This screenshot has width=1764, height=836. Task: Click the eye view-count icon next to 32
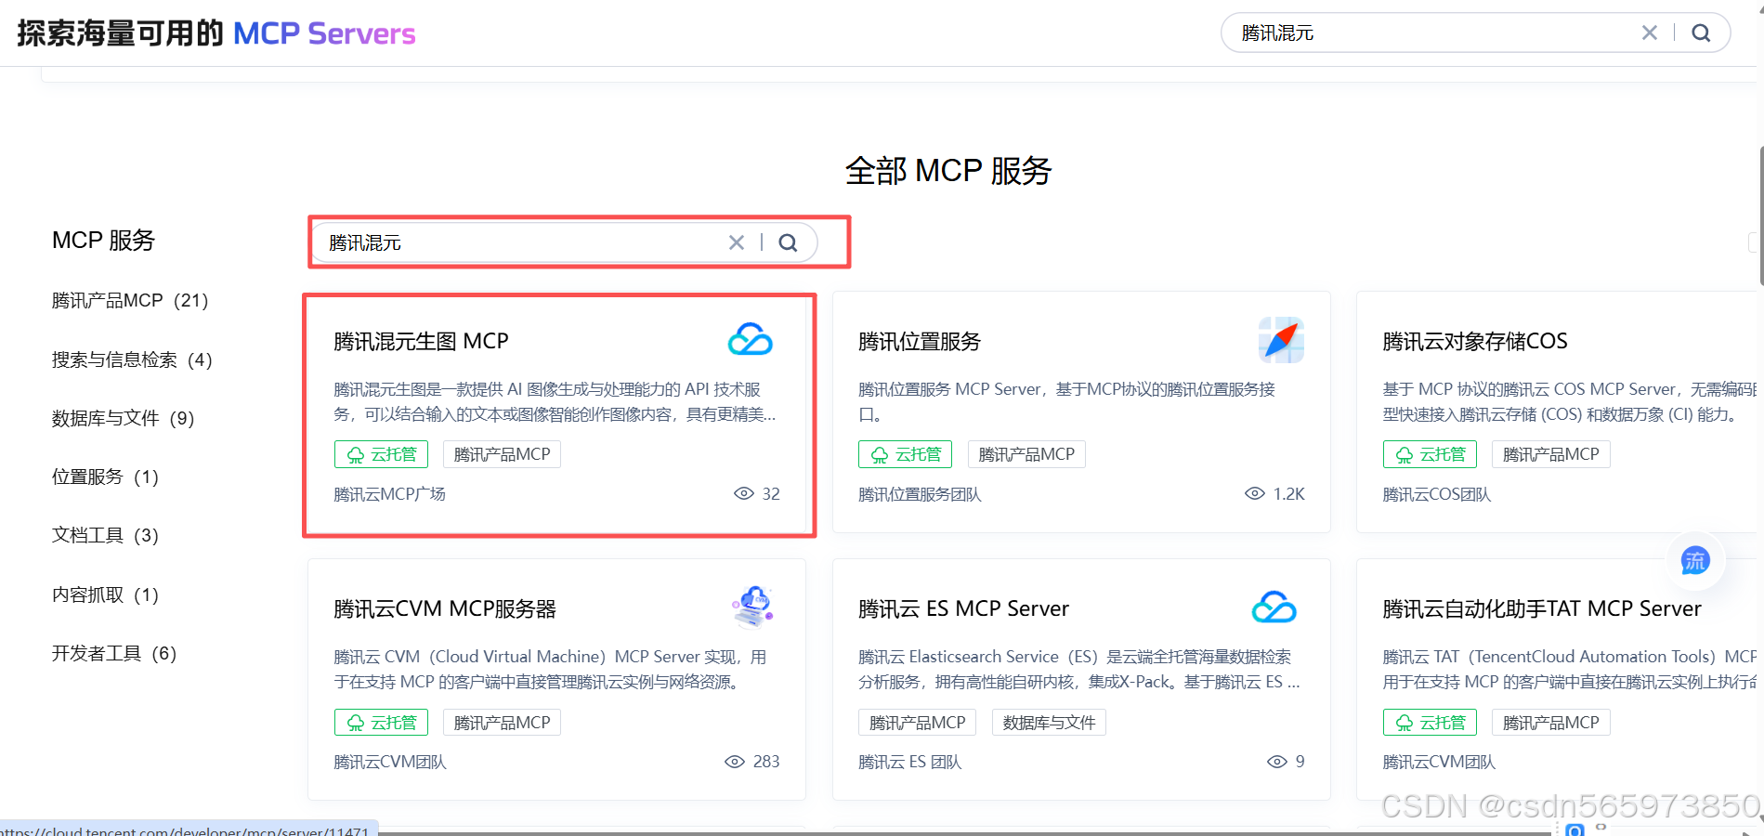(744, 493)
